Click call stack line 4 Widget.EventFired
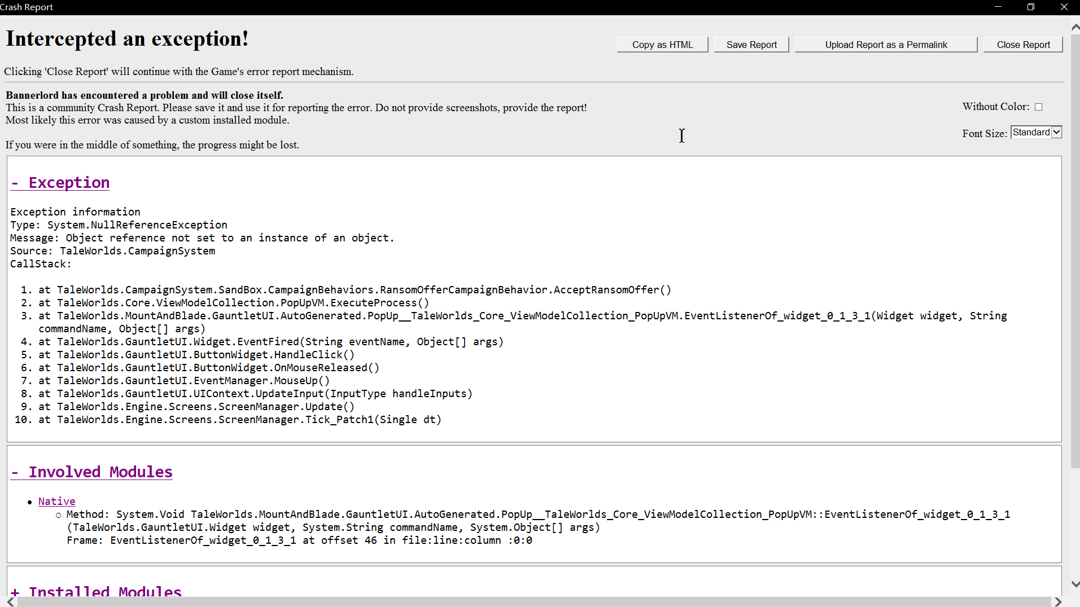Image resolution: width=1080 pixels, height=607 pixels. click(271, 342)
